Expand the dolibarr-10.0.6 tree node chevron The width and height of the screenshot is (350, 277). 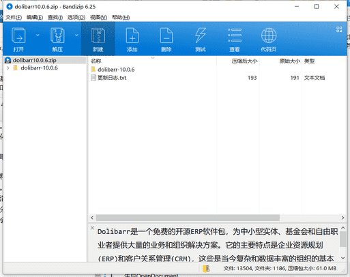pos(8,68)
